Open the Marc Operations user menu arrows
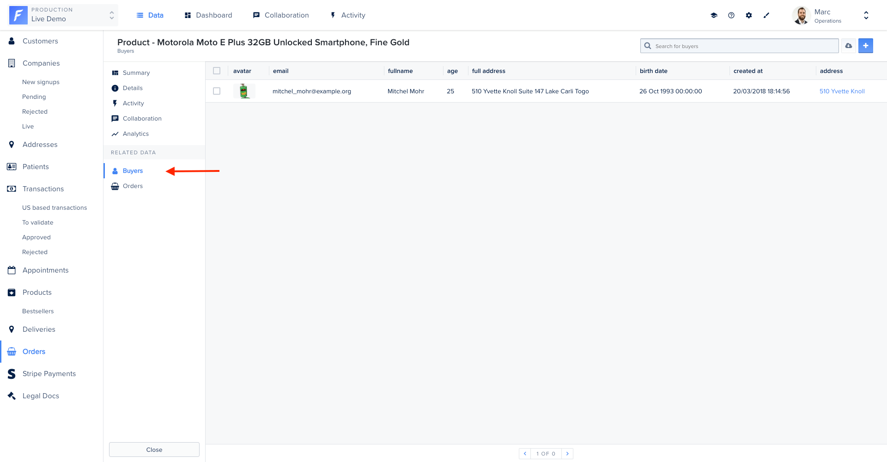The width and height of the screenshot is (887, 462). [x=866, y=15]
